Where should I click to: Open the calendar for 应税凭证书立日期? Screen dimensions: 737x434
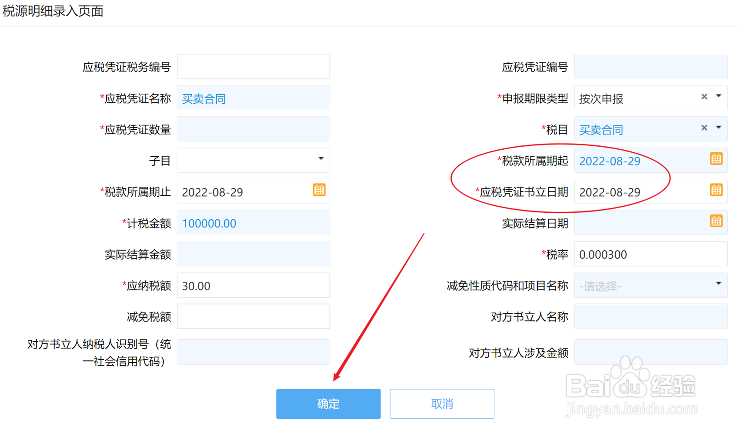[716, 190]
